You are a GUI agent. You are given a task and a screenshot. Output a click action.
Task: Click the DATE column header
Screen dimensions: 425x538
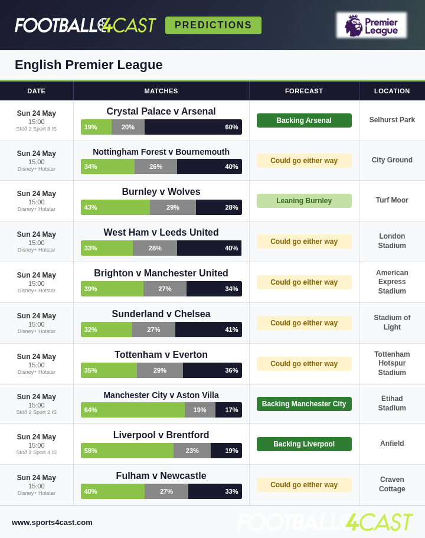coord(37,91)
